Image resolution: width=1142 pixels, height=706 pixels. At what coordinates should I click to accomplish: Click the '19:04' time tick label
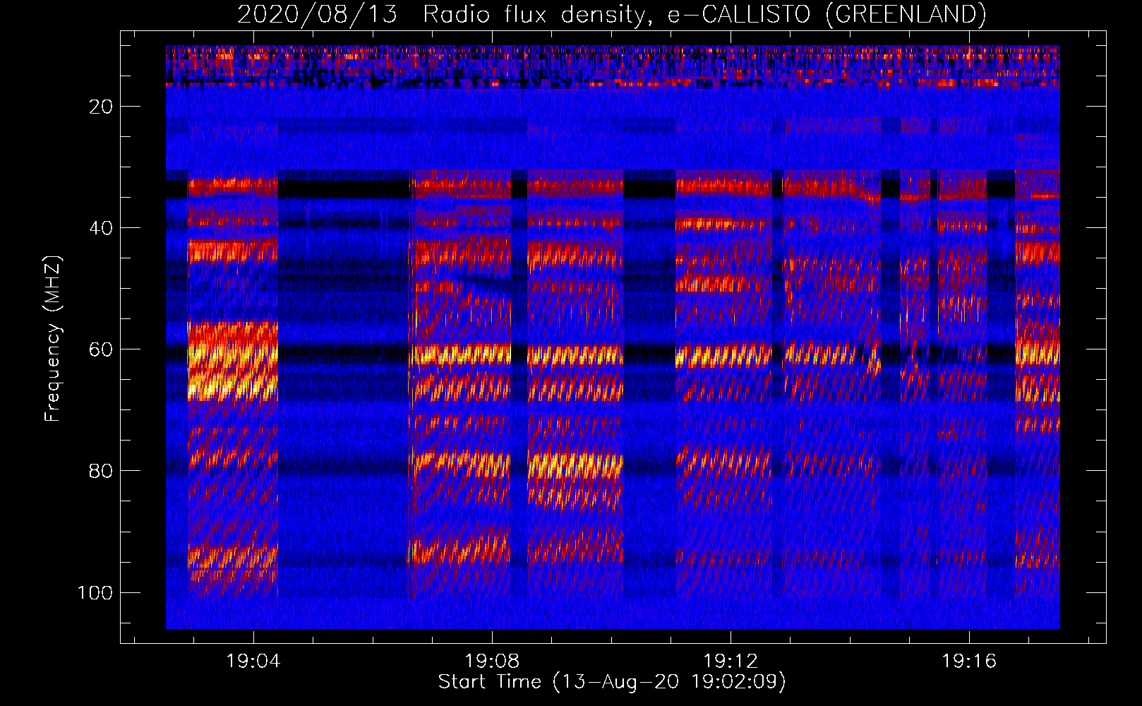coord(253,662)
